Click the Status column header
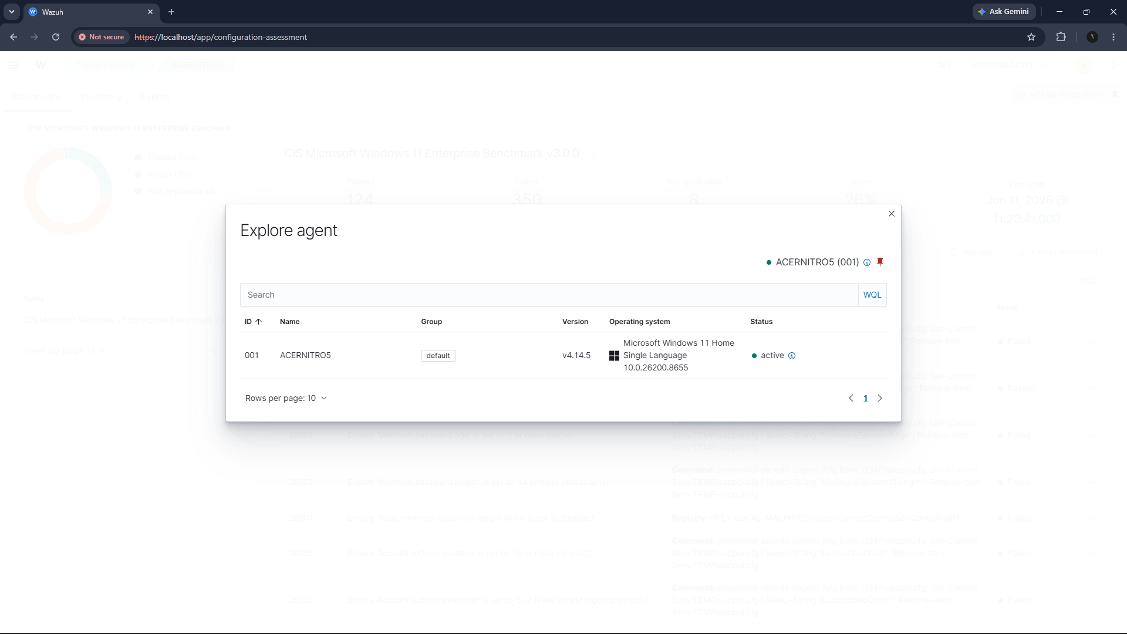The width and height of the screenshot is (1127, 634). [761, 322]
